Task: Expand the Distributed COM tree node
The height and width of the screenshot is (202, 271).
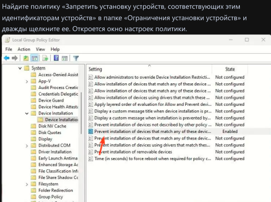Action: (27, 146)
